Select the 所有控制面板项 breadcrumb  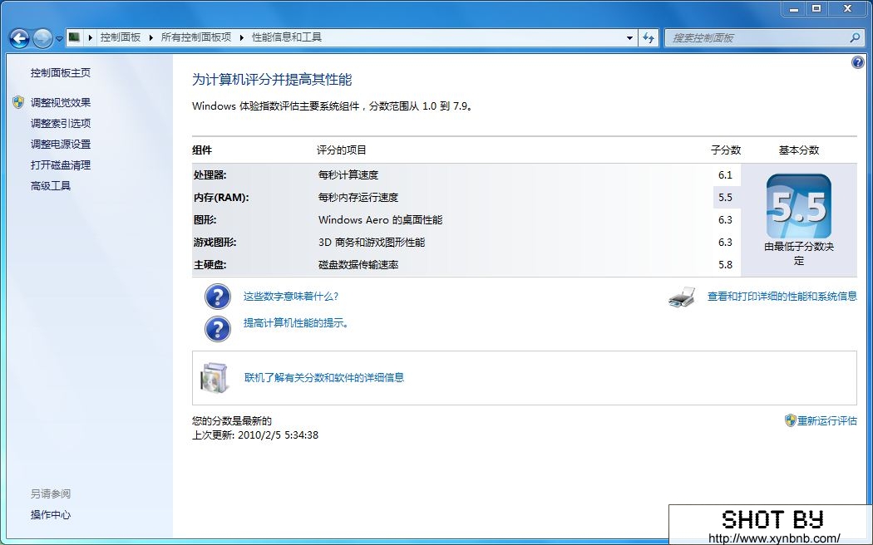196,37
